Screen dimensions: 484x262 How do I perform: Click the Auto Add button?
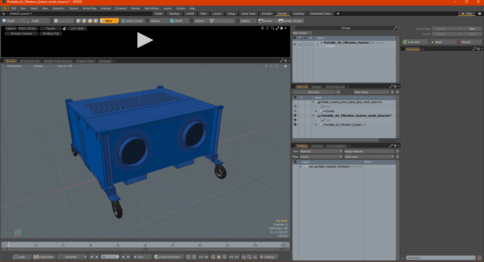pos(415,42)
